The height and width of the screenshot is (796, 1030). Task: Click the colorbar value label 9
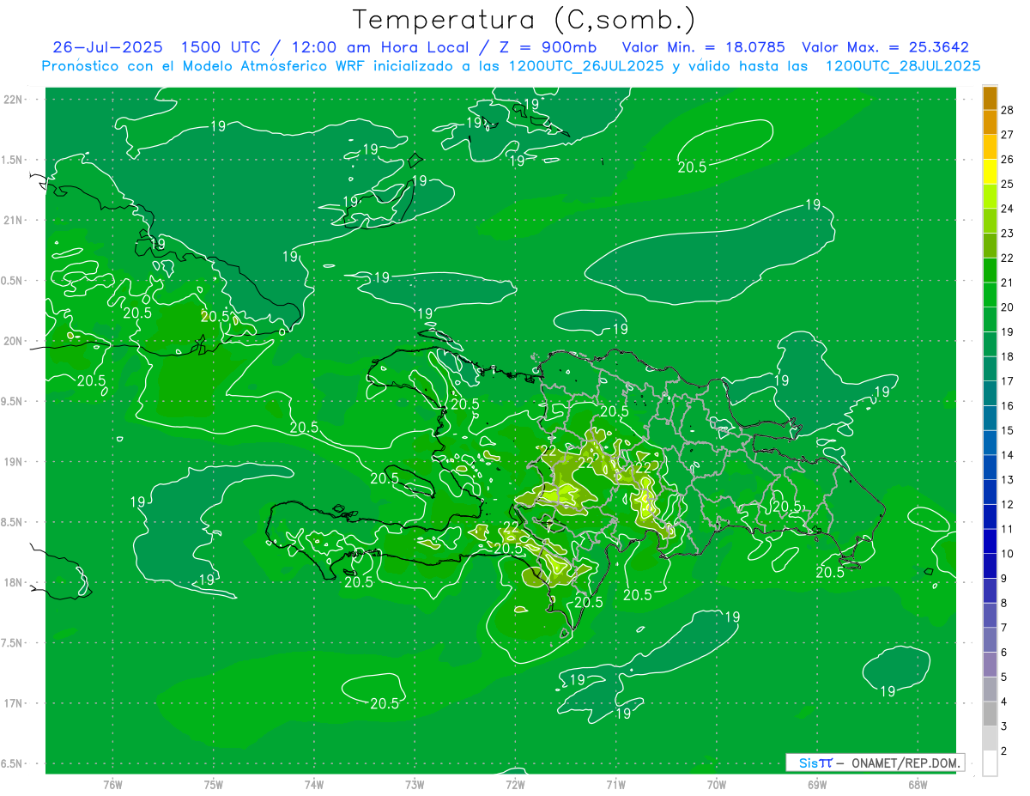(1004, 579)
